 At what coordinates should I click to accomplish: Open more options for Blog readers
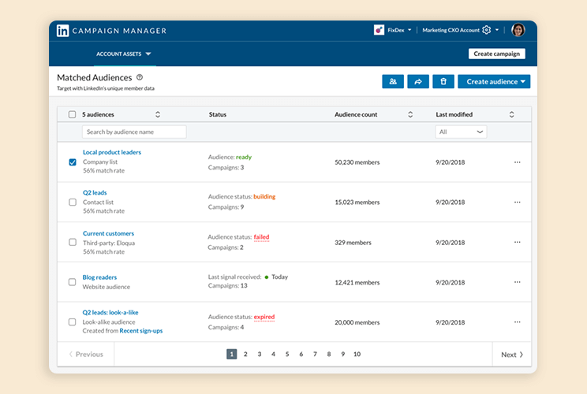pos(518,282)
